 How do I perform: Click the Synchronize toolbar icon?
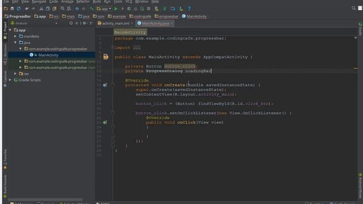click(x=19, y=9)
